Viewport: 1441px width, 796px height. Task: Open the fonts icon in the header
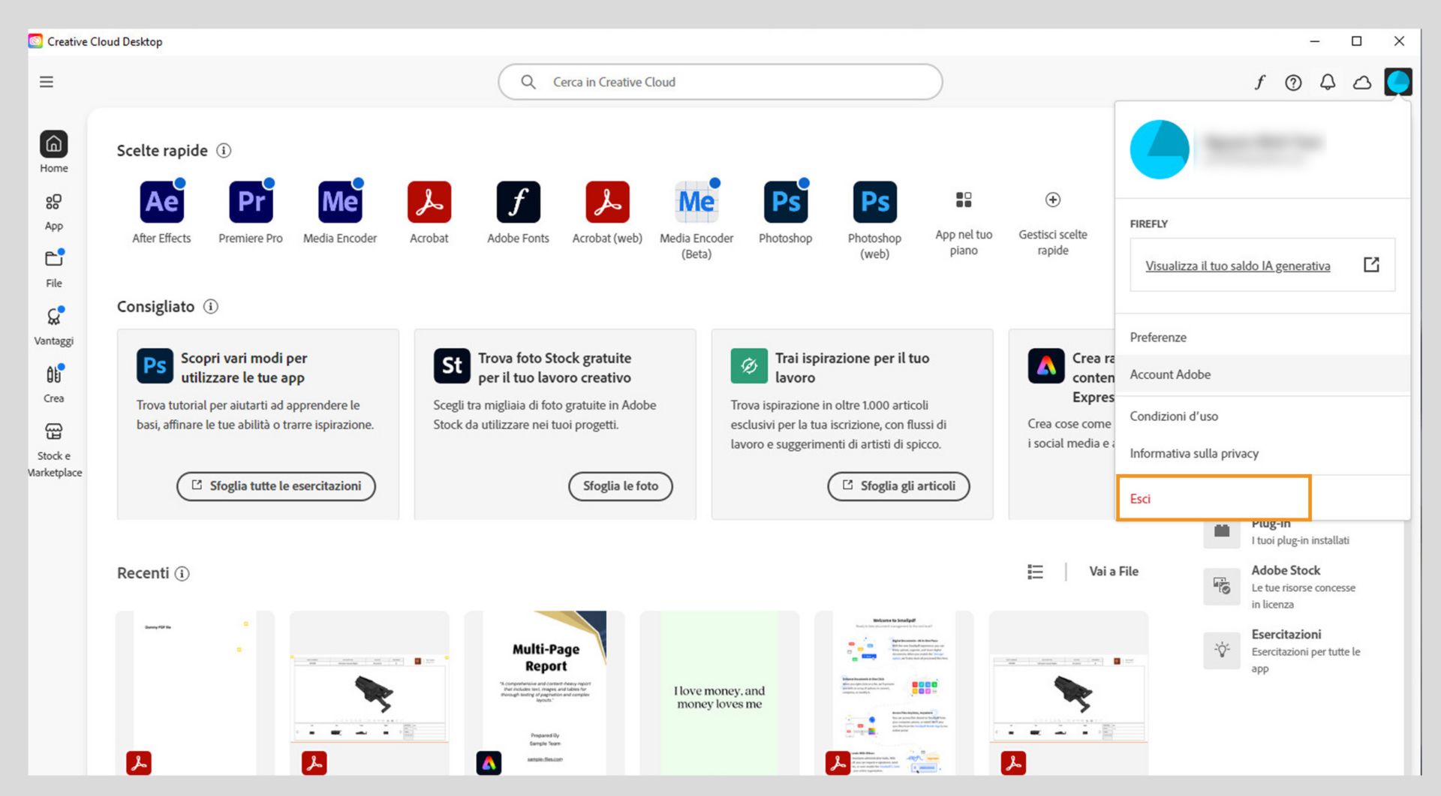pos(1259,83)
